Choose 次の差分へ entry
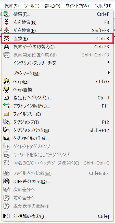This screenshot has height=223, width=115. pyautogui.click(x=58, y=189)
